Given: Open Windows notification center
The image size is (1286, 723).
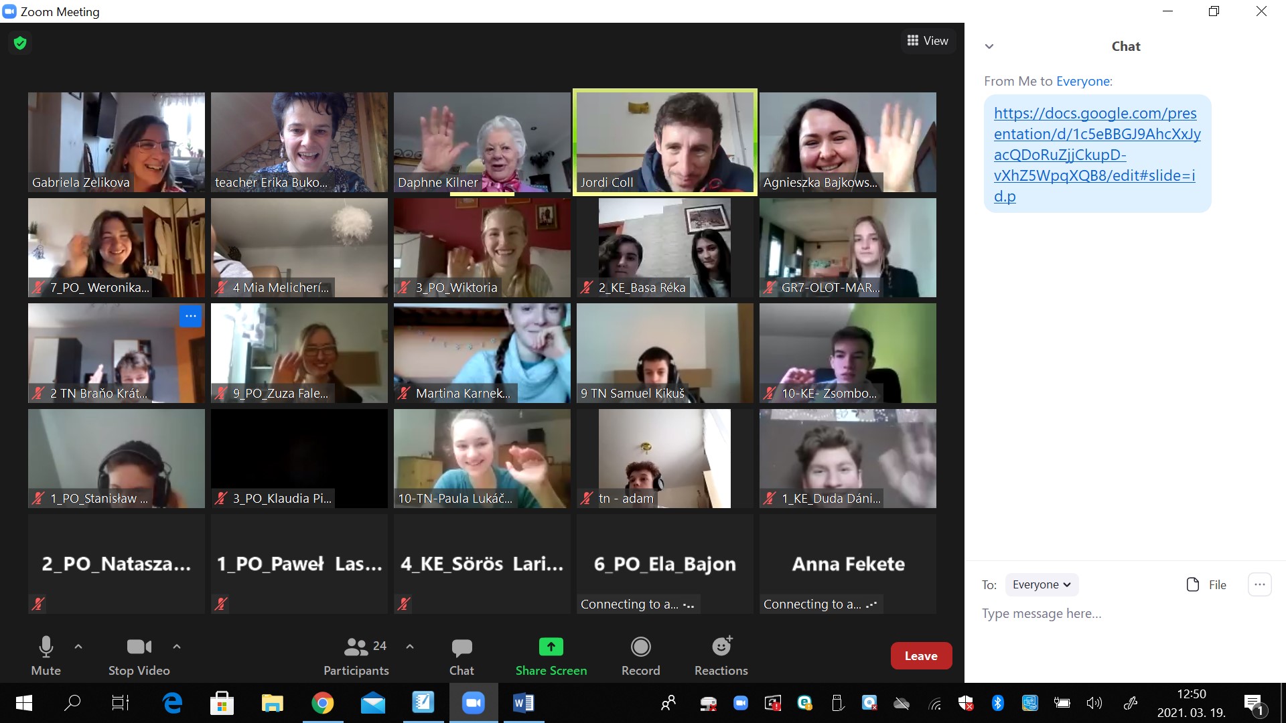Looking at the screenshot, I should (x=1255, y=704).
